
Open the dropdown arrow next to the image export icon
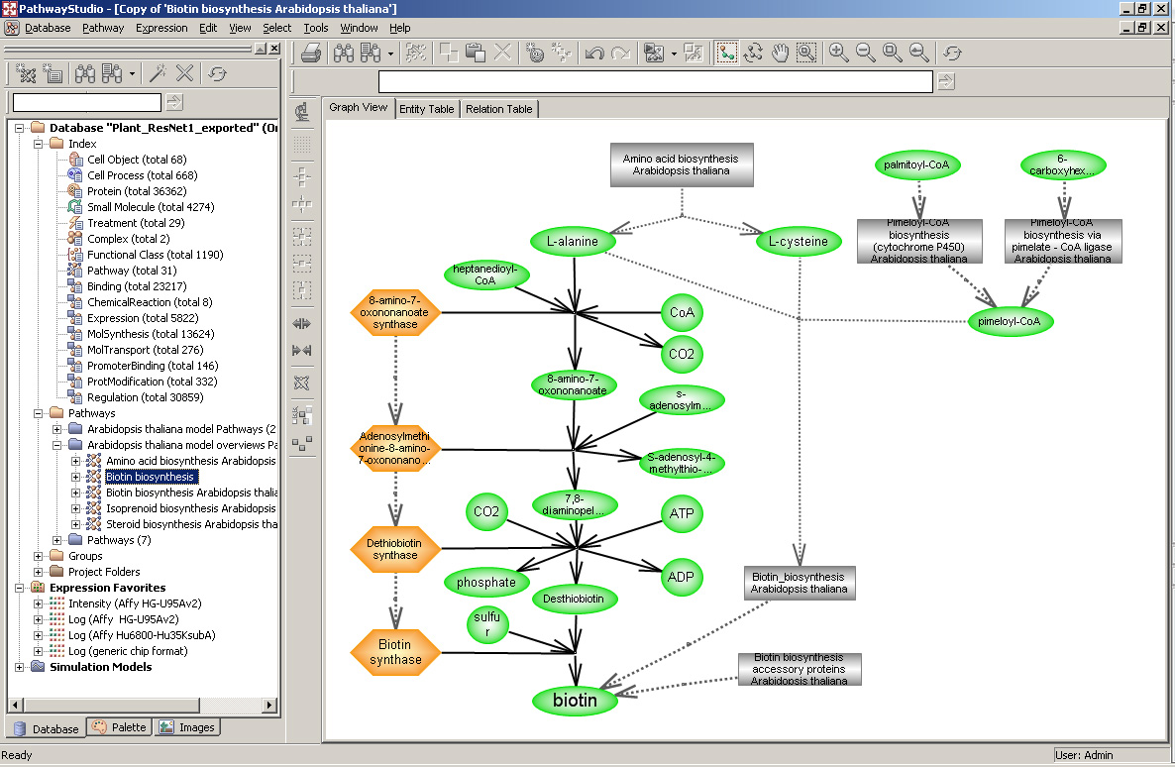[x=674, y=54]
